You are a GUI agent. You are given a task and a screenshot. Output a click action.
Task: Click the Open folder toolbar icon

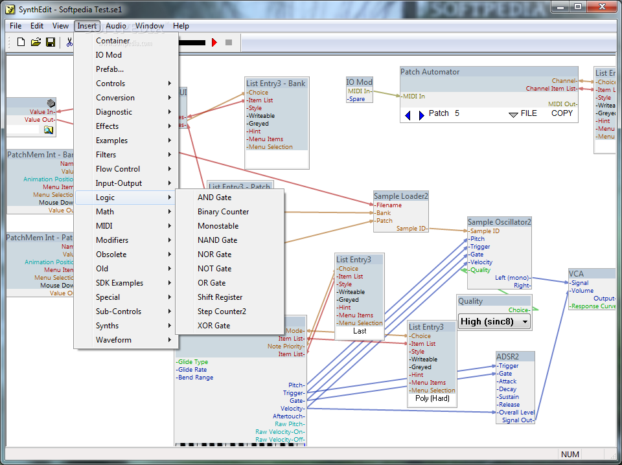click(x=36, y=42)
